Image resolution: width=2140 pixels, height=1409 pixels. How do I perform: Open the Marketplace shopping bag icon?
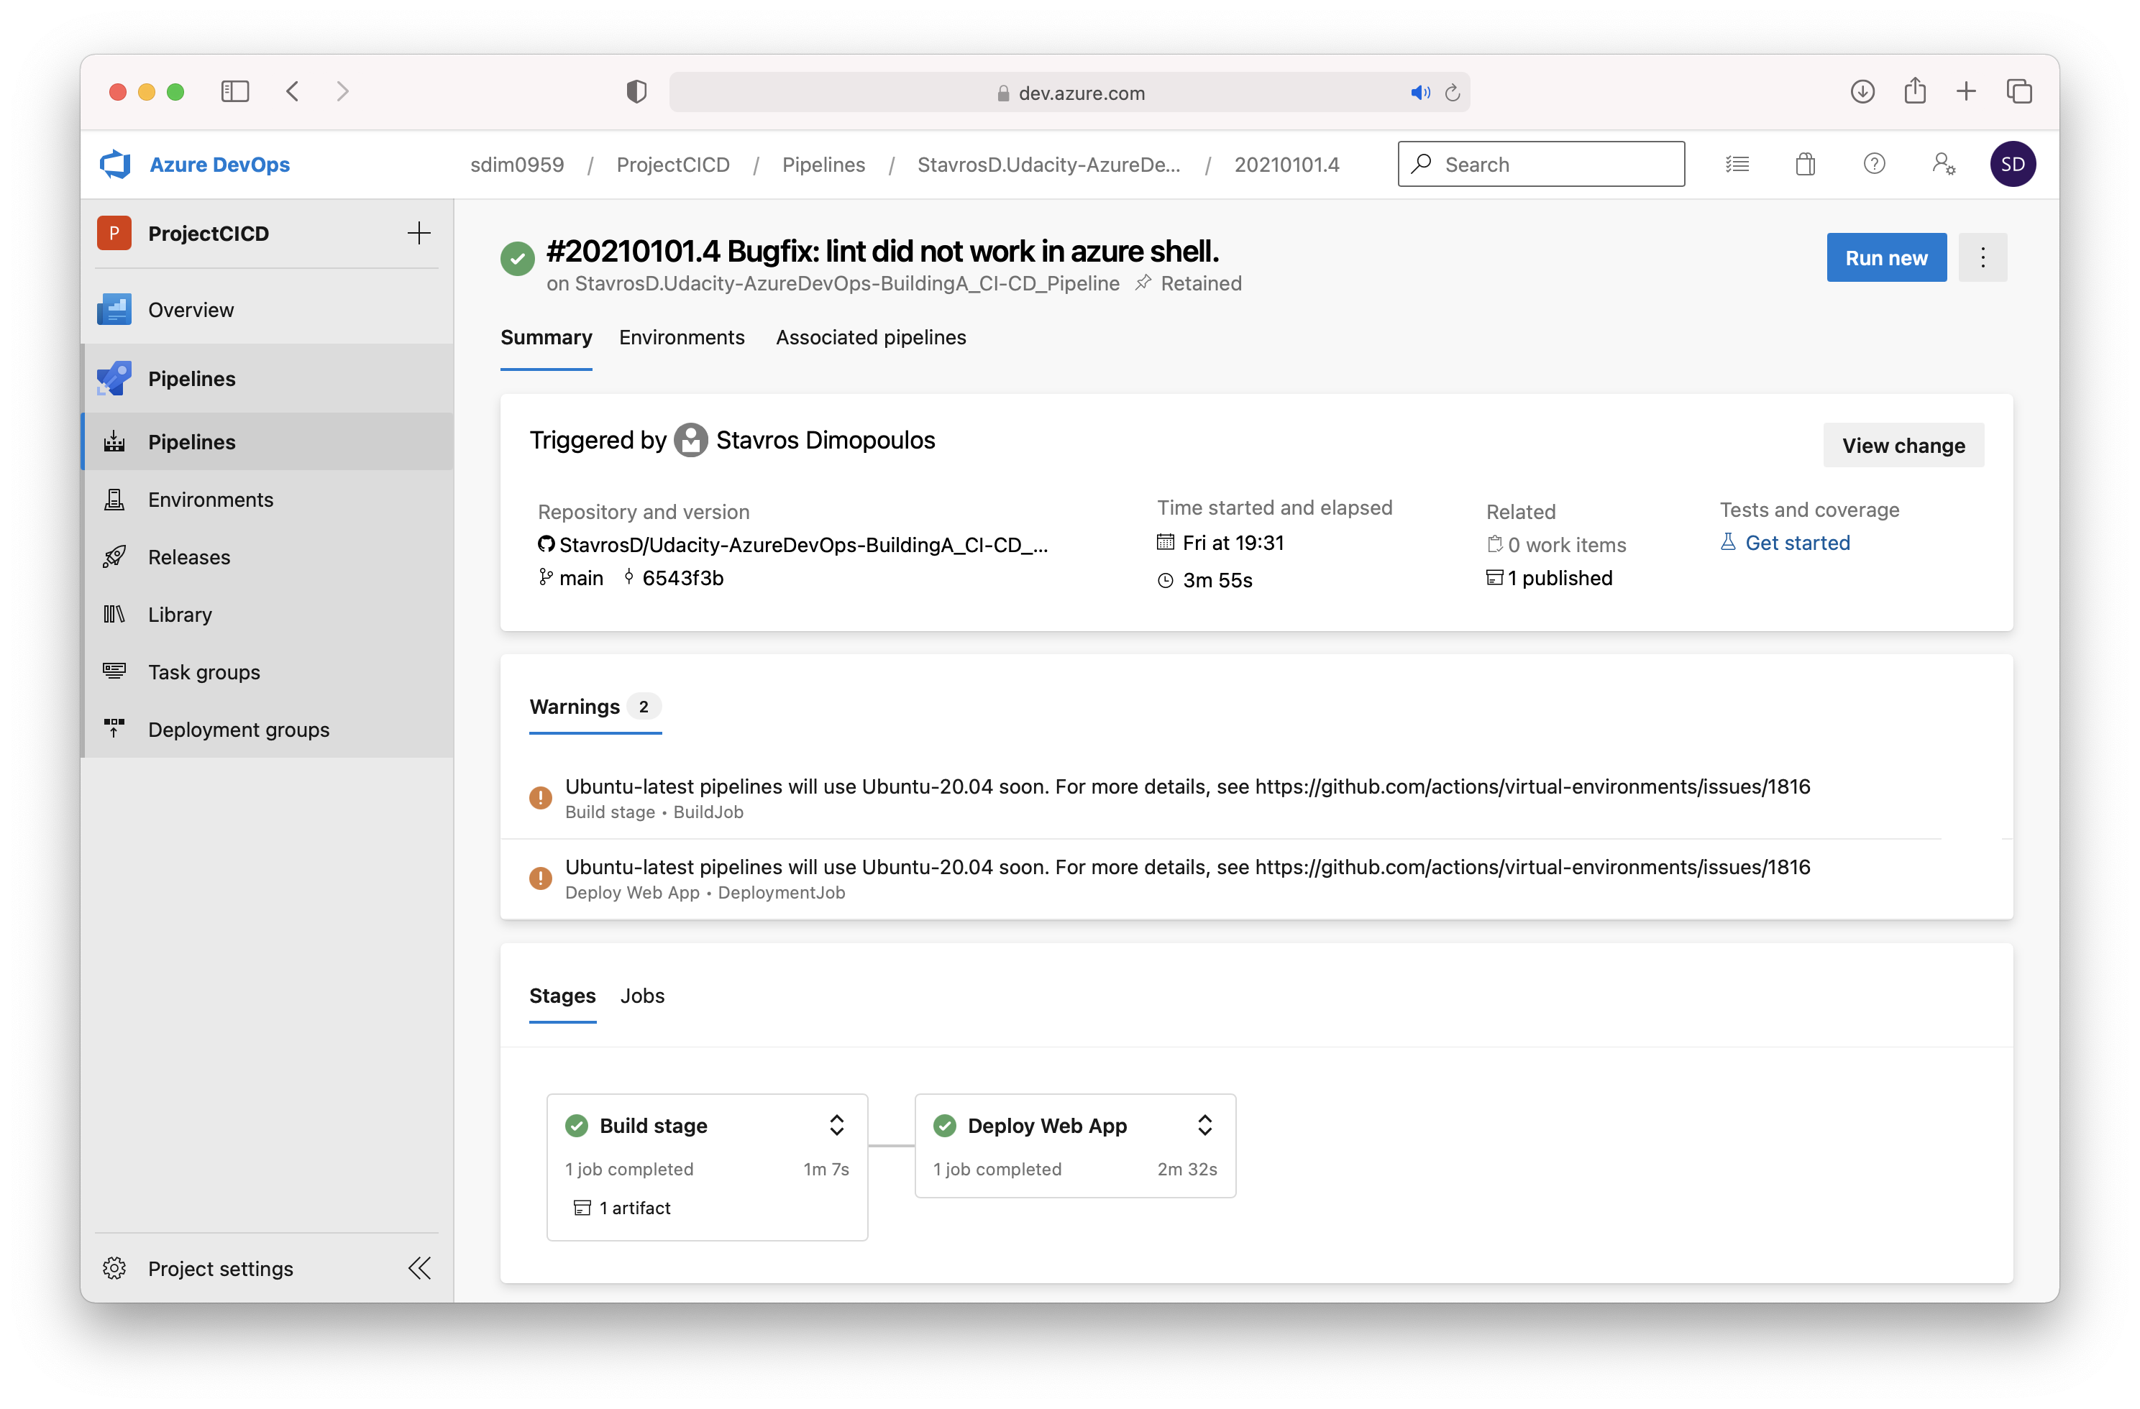pyautogui.click(x=1805, y=164)
